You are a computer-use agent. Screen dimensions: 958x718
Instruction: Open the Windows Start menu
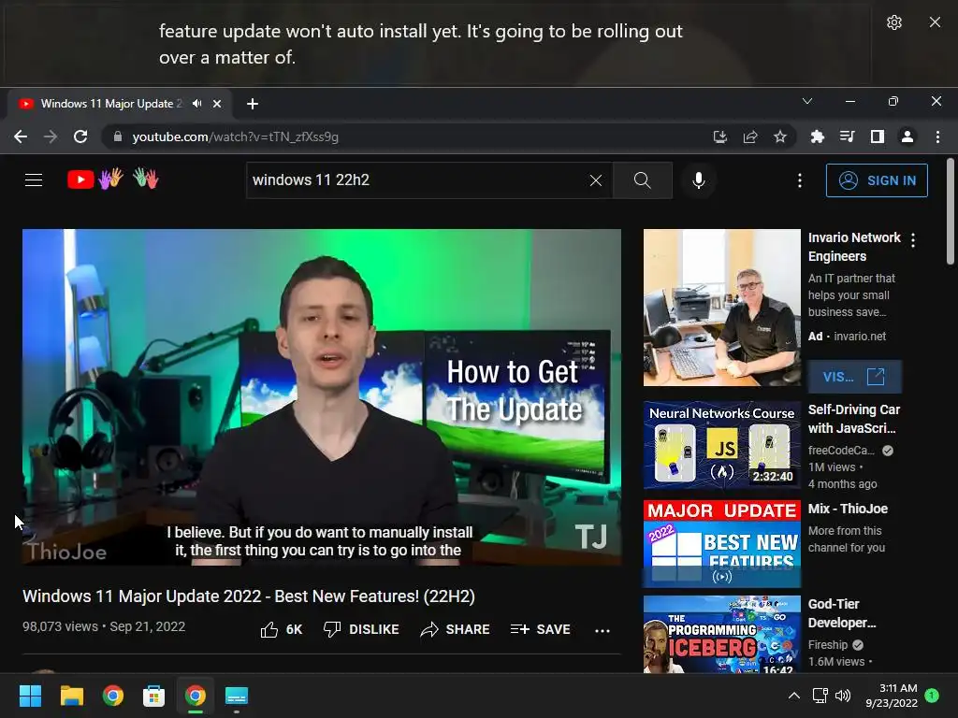point(31,696)
